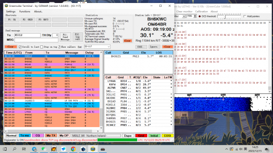This screenshot has width=273, height=153.
Task: Open the Sat IO-117 dropdown
Action: 97,47
